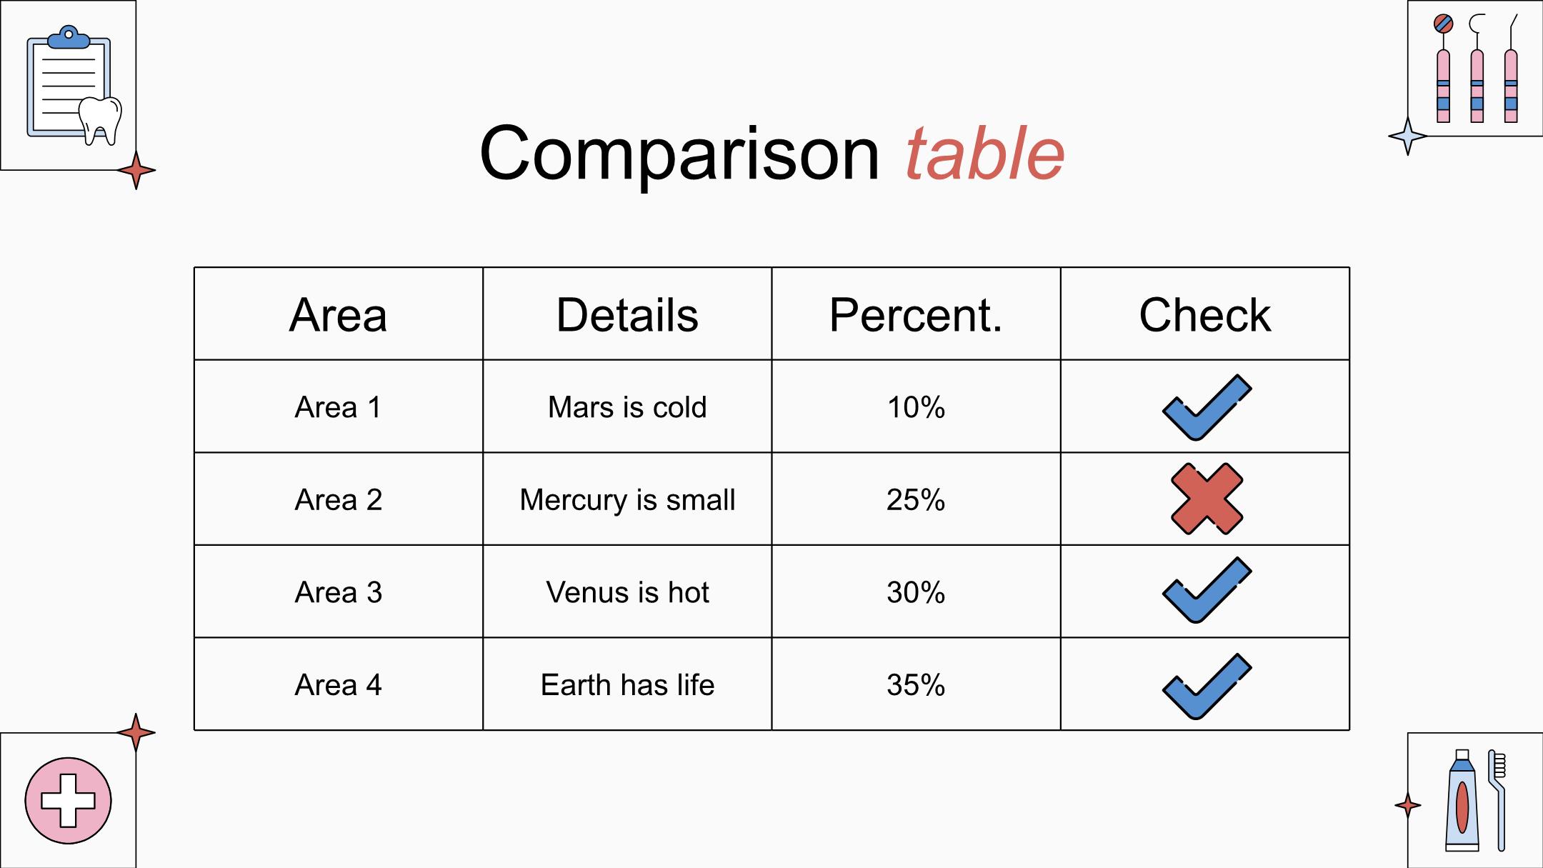Click the red X mark in Area 2 row

point(1207,499)
